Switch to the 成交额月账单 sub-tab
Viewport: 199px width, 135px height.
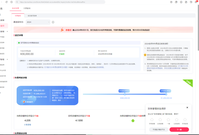(32, 16)
